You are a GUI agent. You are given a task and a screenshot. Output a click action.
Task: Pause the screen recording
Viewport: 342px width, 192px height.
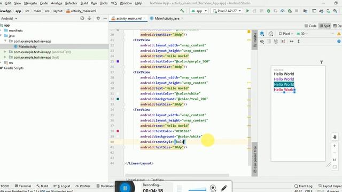125,188
